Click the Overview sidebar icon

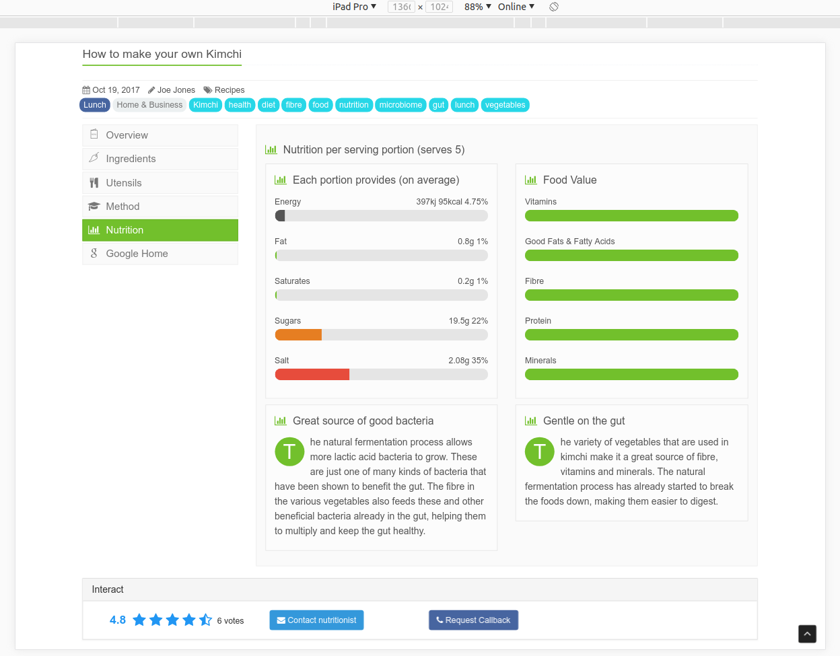94,135
